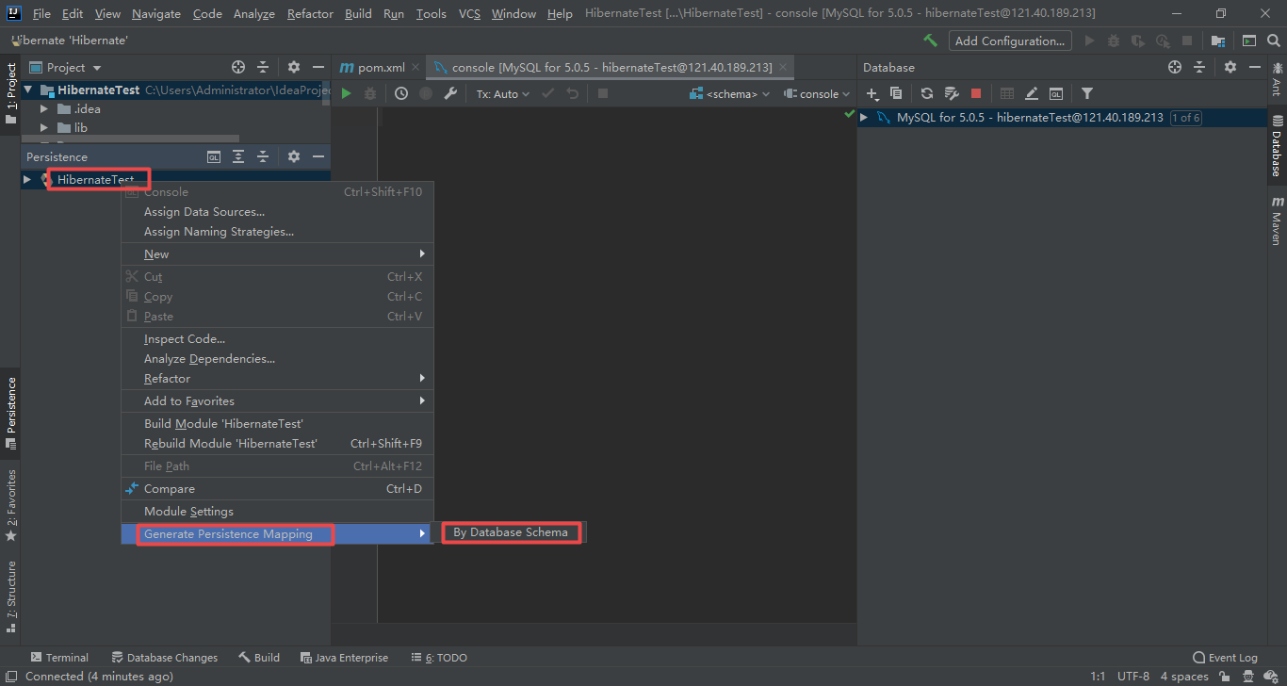
Task: Run the query with the green play icon
Action: pos(345,93)
